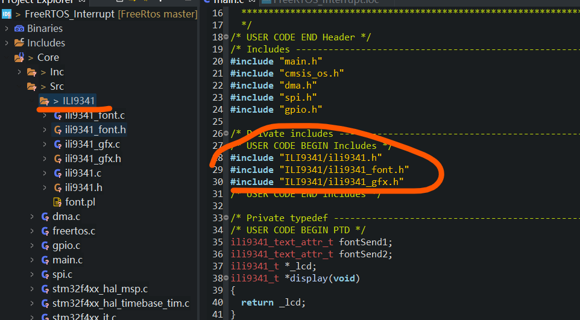Expand the Binaries tree node
Screen dimensions: 580x320
tap(6, 28)
